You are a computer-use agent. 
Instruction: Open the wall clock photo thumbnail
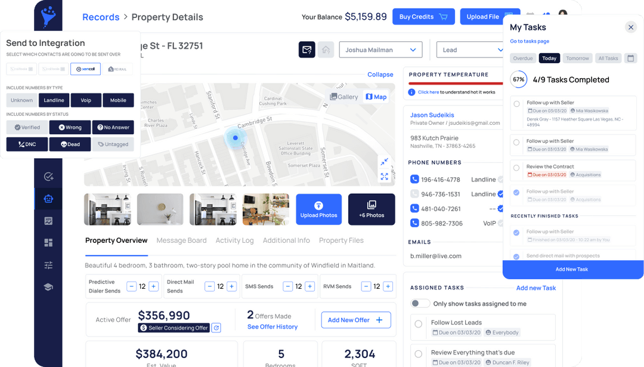[x=160, y=209]
